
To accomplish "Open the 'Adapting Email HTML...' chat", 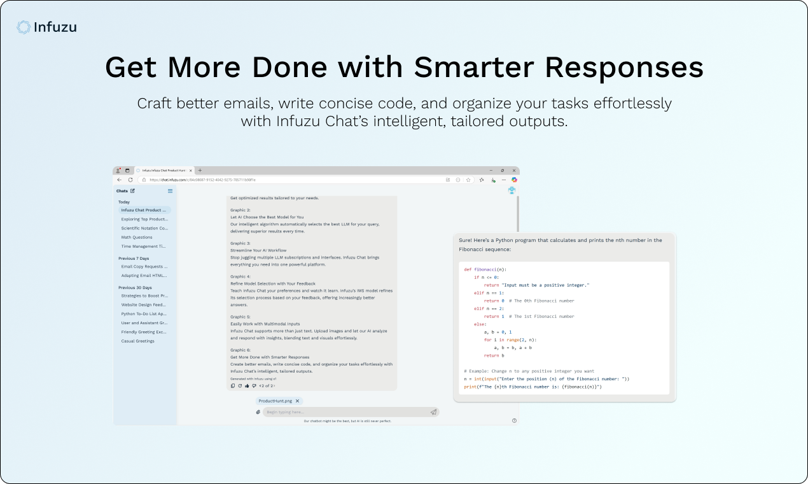I will (x=144, y=276).
